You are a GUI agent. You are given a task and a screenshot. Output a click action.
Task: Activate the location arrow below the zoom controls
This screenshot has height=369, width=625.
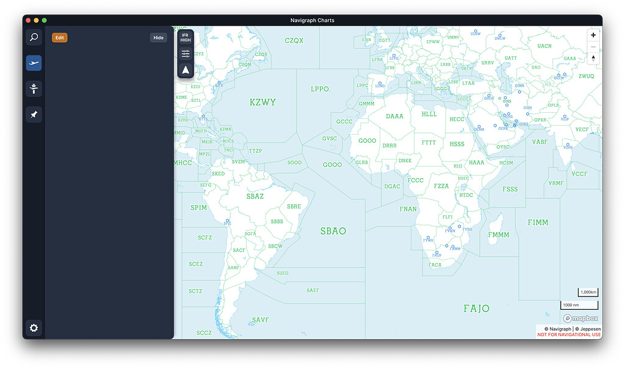pos(593,58)
